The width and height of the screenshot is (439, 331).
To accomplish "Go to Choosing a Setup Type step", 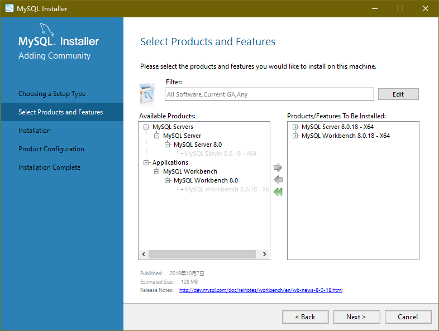I will pos(52,94).
